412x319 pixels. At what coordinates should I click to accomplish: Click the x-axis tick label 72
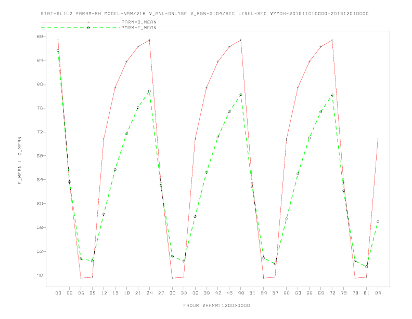click(x=332, y=293)
